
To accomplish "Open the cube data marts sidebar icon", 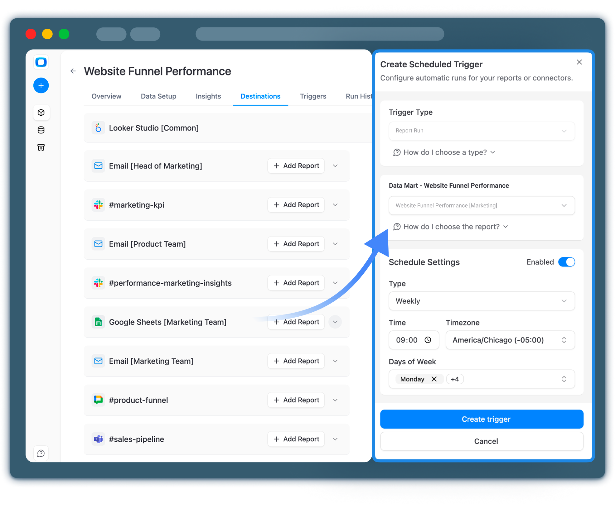I will click(41, 113).
